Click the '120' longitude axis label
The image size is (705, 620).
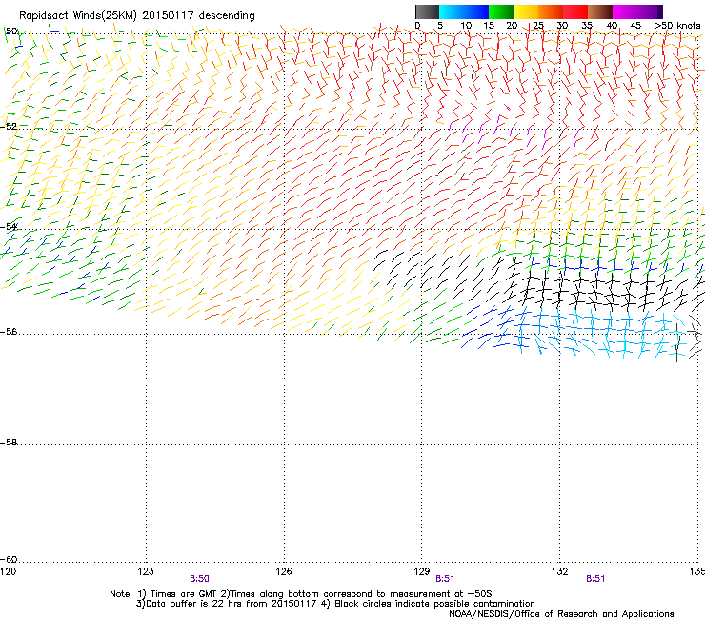pyautogui.click(x=8, y=571)
